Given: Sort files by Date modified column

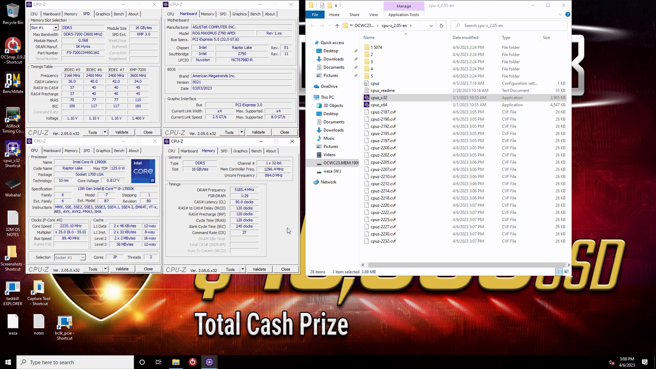Looking at the screenshot, I should point(465,38).
